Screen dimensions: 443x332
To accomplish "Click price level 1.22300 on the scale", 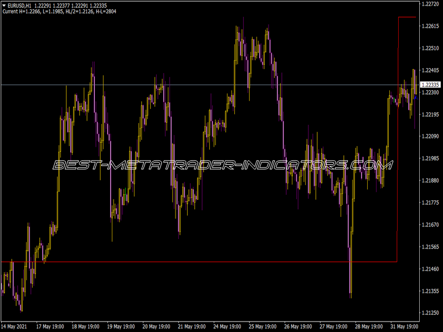I will (430, 92).
